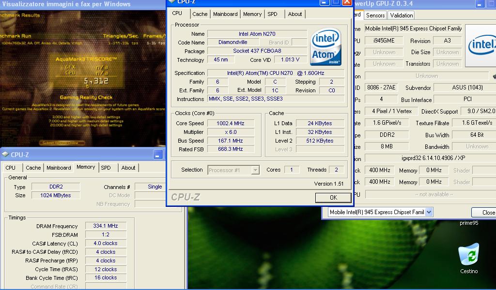
Task: Click the driver version igxprd32 field
Action: coord(431,158)
